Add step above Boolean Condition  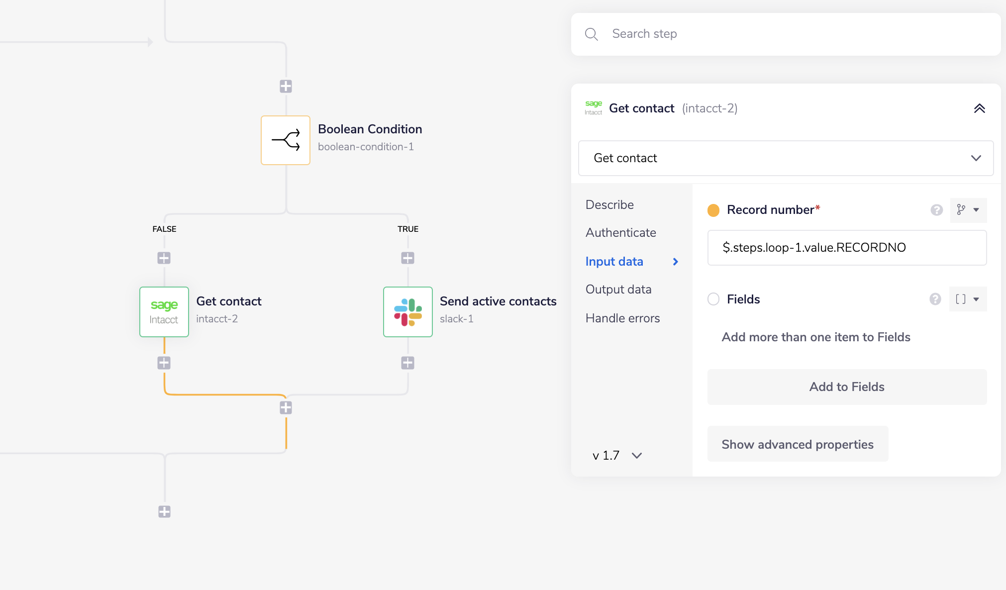(286, 86)
